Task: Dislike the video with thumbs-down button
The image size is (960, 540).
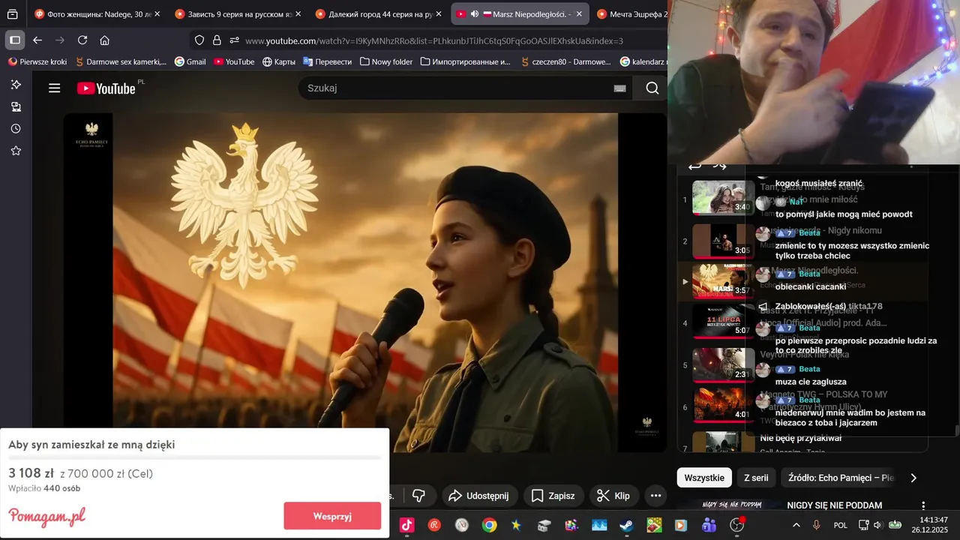Action: click(x=419, y=496)
